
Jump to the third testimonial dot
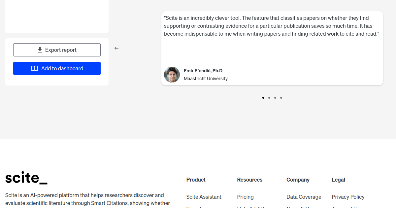pos(275,98)
